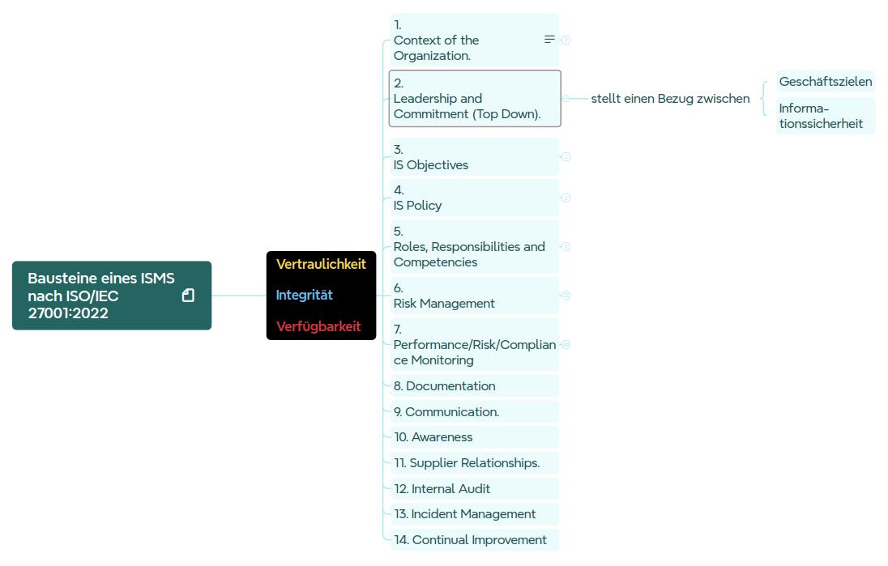Screen dimensions: 888x566
Task: Expand the Risk Management branch
Action: coord(566,296)
